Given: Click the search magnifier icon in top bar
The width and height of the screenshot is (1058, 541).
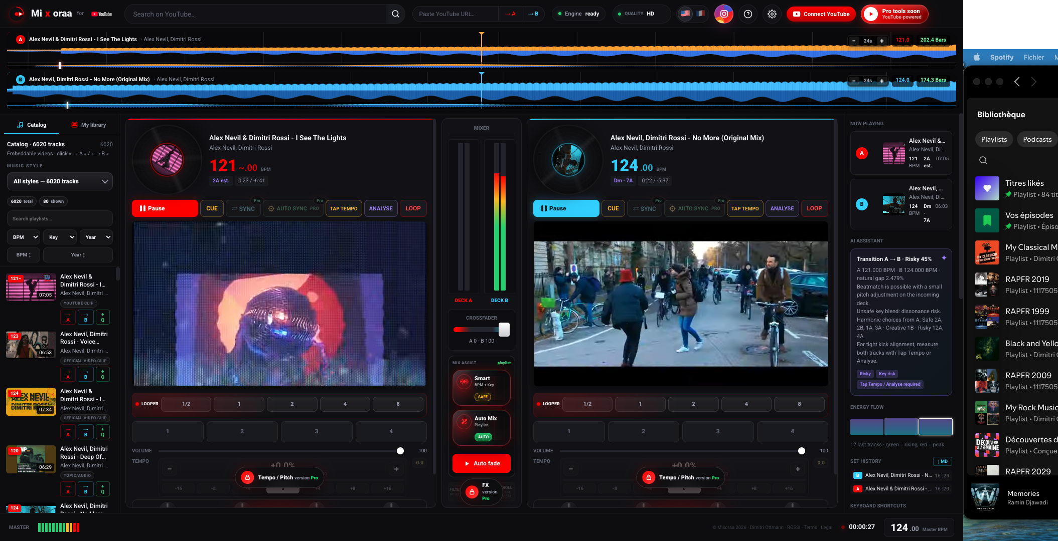Looking at the screenshot, I should pyautogui.click(x=395, y=14).
